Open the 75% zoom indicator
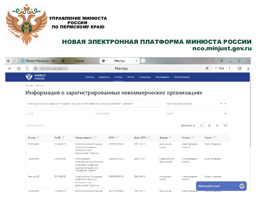This screenshot has height=200, width=267. 219,68
